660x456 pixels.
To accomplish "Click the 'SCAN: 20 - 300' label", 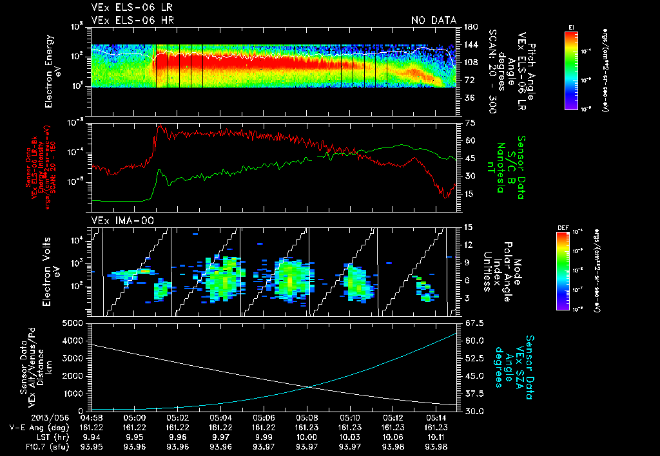I will [492, 71].
